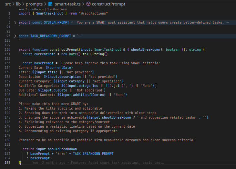The width and height of the screenshot is (236, 169).
Task: Click 'shouldBreakdown?' parameter in function signature
Action: [147, 49]
